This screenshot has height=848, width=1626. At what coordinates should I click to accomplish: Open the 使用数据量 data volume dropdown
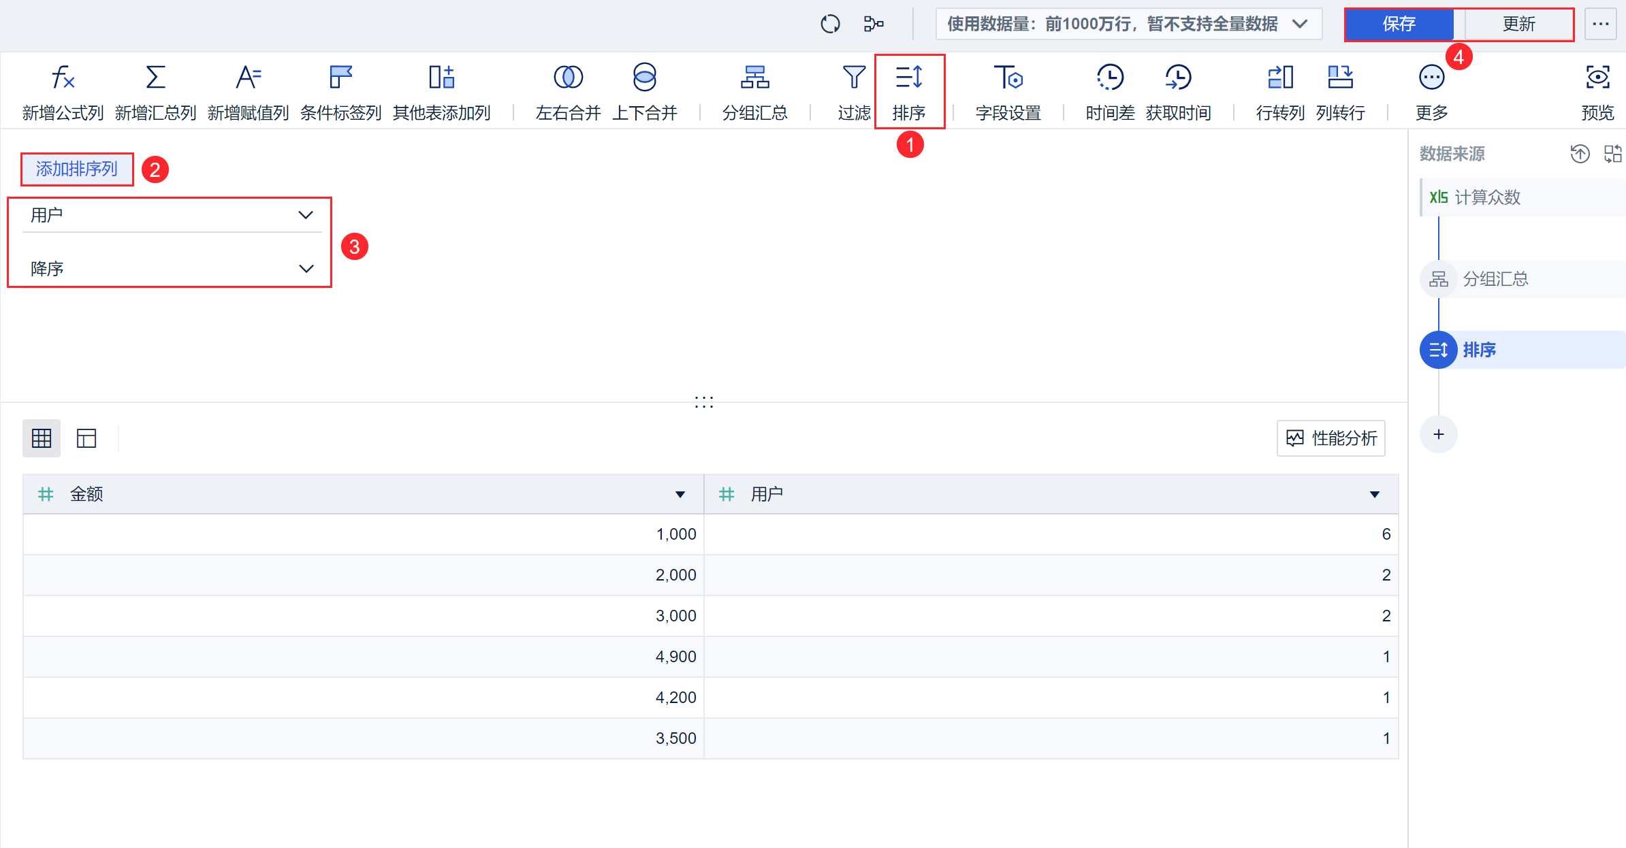(1128, 25)
